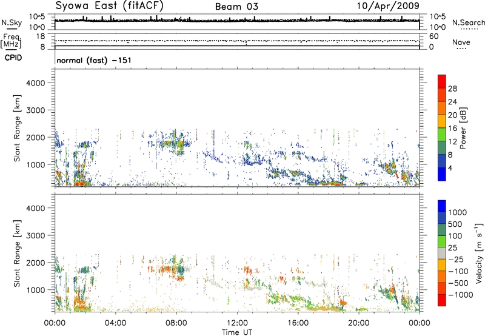Click the 'N.Search' legend label
The image size is (485, 336).
click(468, 22)
